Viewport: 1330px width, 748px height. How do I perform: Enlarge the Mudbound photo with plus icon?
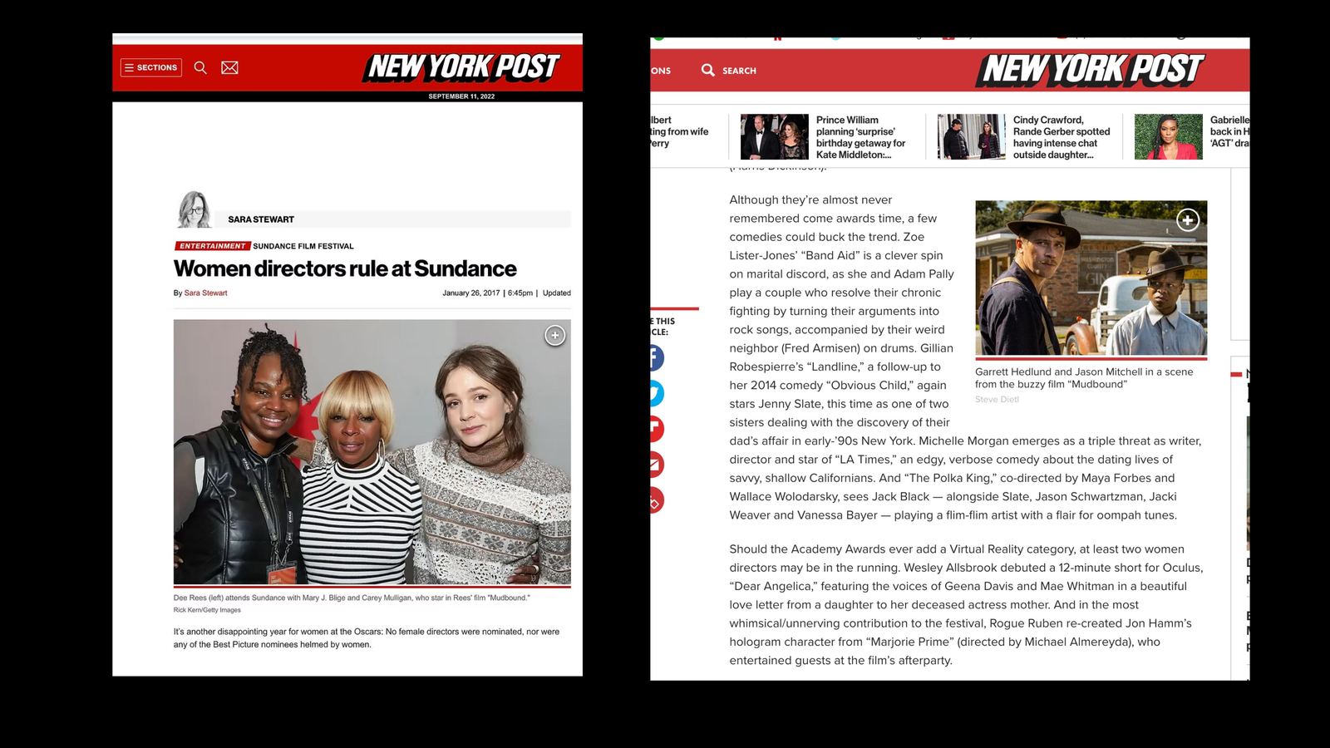1187,219
